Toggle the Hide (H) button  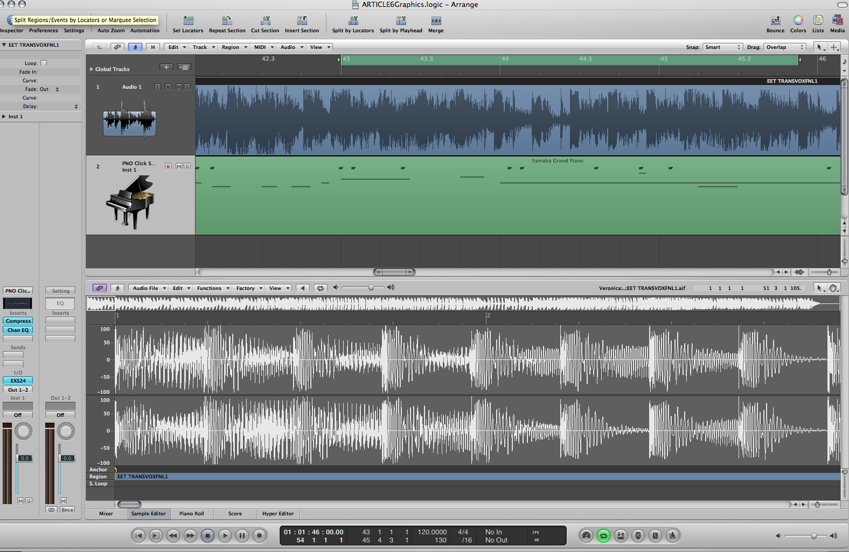153,47
